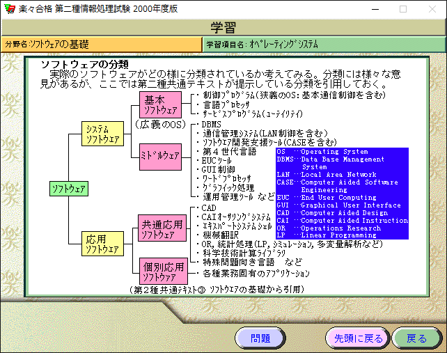Click the OR, 統計処理 item
This screenshot has width=447, height=353.
[x=292, y=244]
